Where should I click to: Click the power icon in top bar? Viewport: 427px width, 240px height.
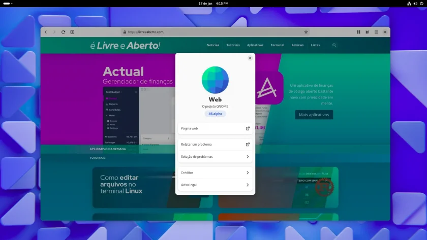pos(422,4)
